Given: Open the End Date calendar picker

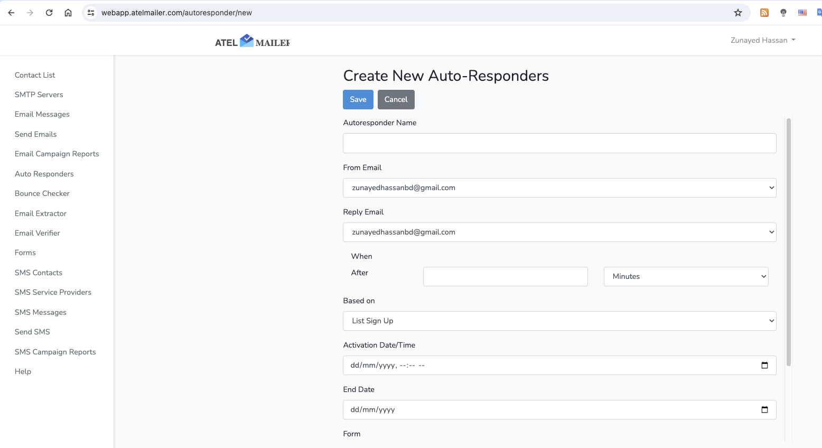Looking at the screenshot, I should click(x=764, y=409).
